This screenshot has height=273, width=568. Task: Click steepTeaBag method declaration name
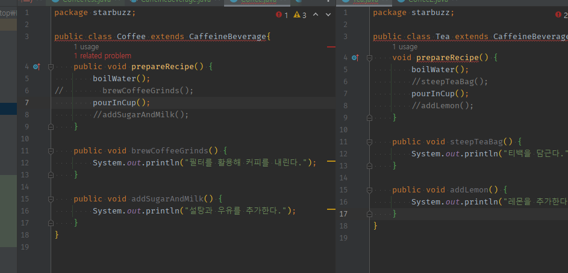pyautogui.click(x=476, y=142)
